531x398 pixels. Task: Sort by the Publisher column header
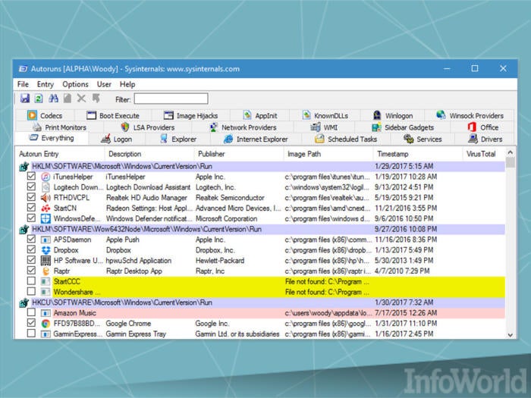(239, 154)
